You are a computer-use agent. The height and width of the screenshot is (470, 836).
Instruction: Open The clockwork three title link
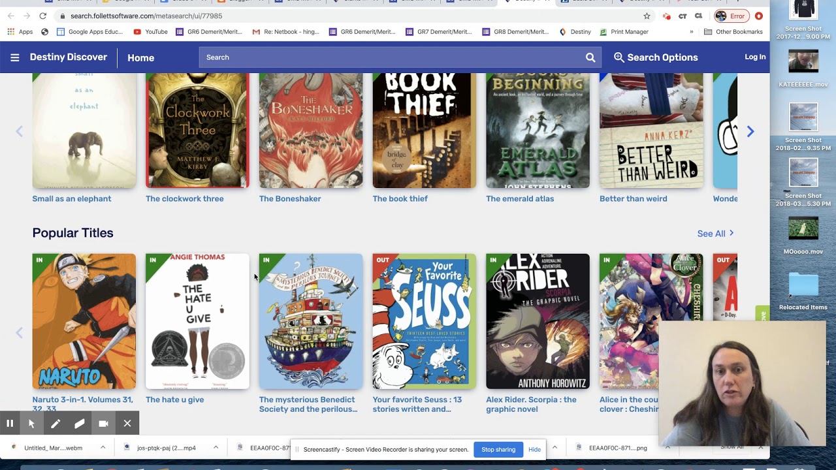(x=185, y=198)
